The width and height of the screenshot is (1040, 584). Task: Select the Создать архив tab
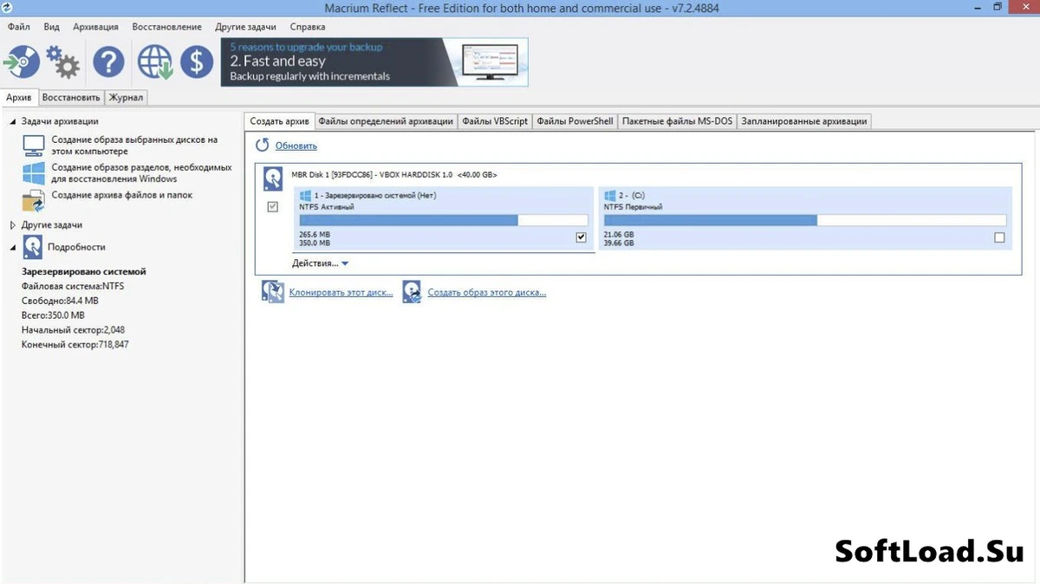click(x=279, y=121)
